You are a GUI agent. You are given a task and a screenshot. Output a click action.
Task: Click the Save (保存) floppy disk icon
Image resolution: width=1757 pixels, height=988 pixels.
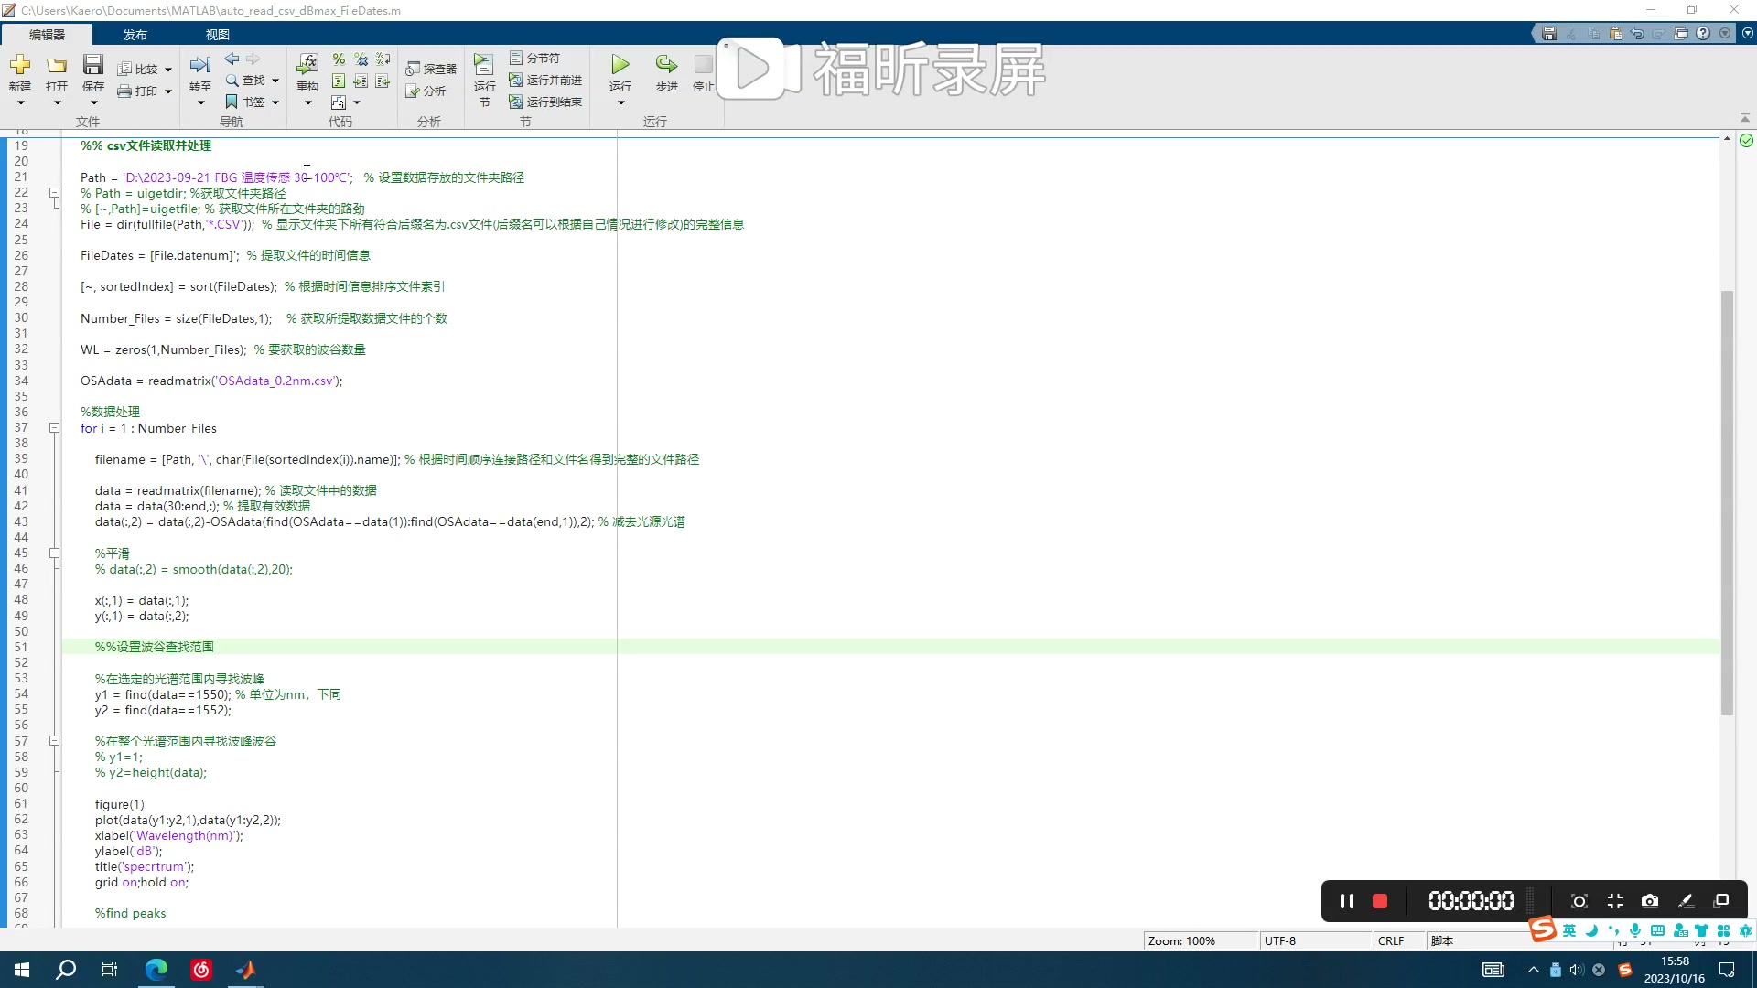93,65
